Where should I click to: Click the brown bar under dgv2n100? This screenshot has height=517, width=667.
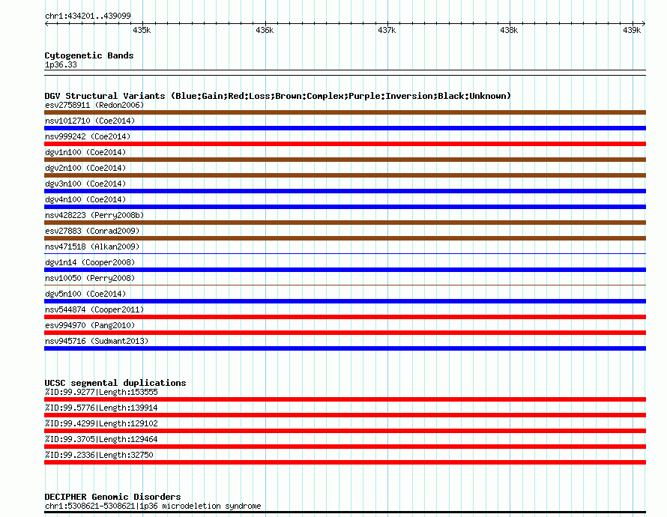(x=345, y=175)
